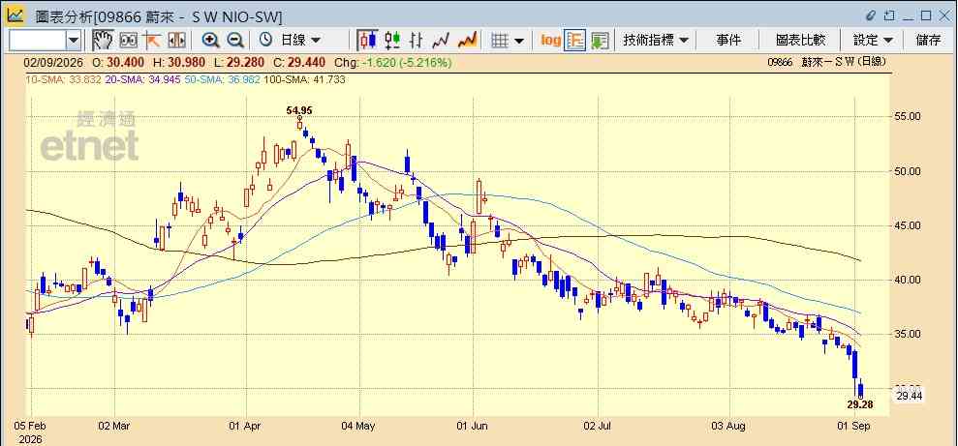
Task: Expand the grid options dropdown arrow
Action: [x=519, y=41]
